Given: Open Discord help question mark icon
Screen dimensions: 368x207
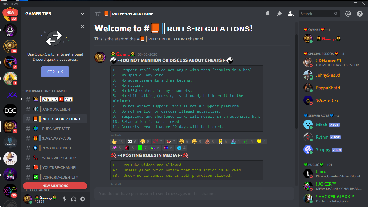Looking at the screenshot, I should (x=360, y=14).
